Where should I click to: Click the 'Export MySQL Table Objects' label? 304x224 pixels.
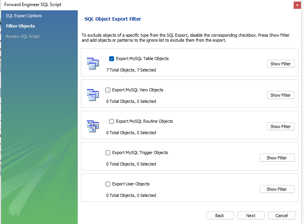click(142, 58)
